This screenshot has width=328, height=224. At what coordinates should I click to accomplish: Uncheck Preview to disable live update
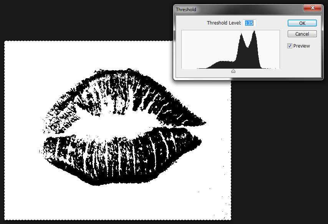[x=289, y=46]
